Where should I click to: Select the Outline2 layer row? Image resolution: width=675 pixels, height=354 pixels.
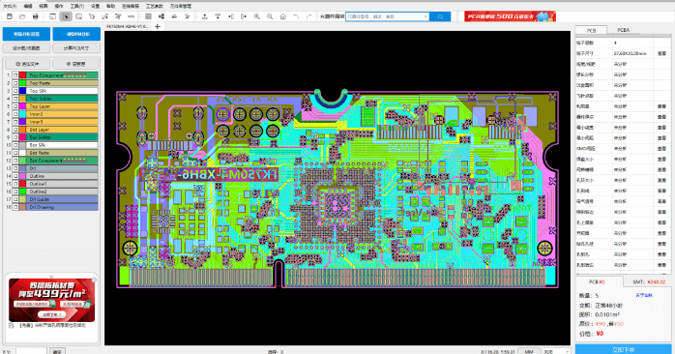click(x=62, y=192)
